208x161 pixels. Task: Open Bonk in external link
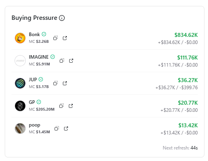[x=65, y=38]
